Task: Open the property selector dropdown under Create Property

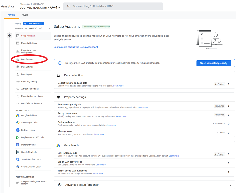Action: click(x=32, y=28)
